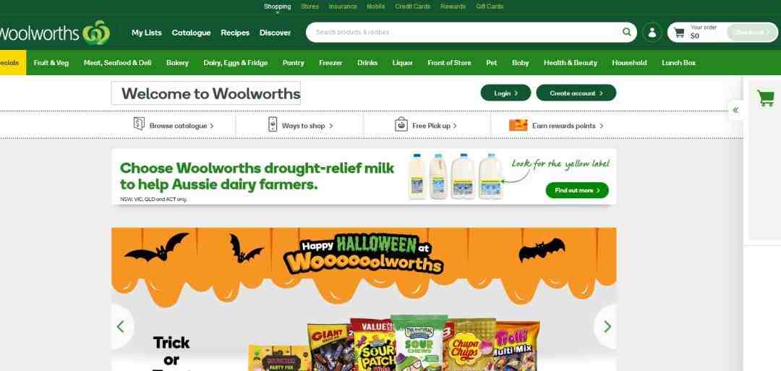
Task: Open the Dairy, Eggs & Fridge menu
Action: (x=236, y=63)
